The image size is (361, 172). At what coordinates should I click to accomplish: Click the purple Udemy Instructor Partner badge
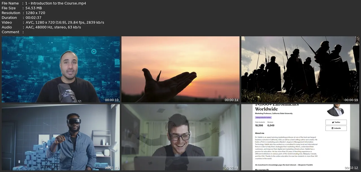point(263,117)
